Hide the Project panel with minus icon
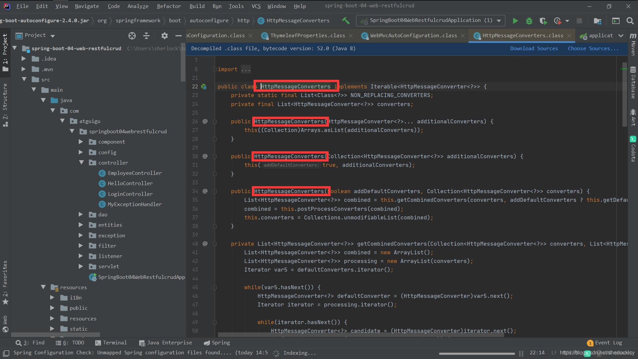The image size is (638, 359). click(178, 36)
